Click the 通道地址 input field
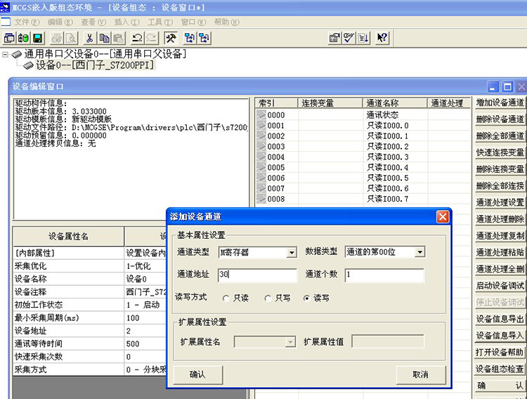Image resolution: width=527 pixels, height=399 pixels. pyautogui.click(x=257, y=275)
